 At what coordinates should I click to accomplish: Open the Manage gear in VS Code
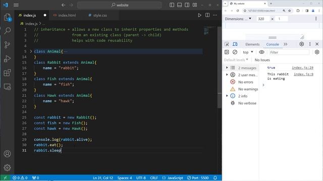coord(8,167)
